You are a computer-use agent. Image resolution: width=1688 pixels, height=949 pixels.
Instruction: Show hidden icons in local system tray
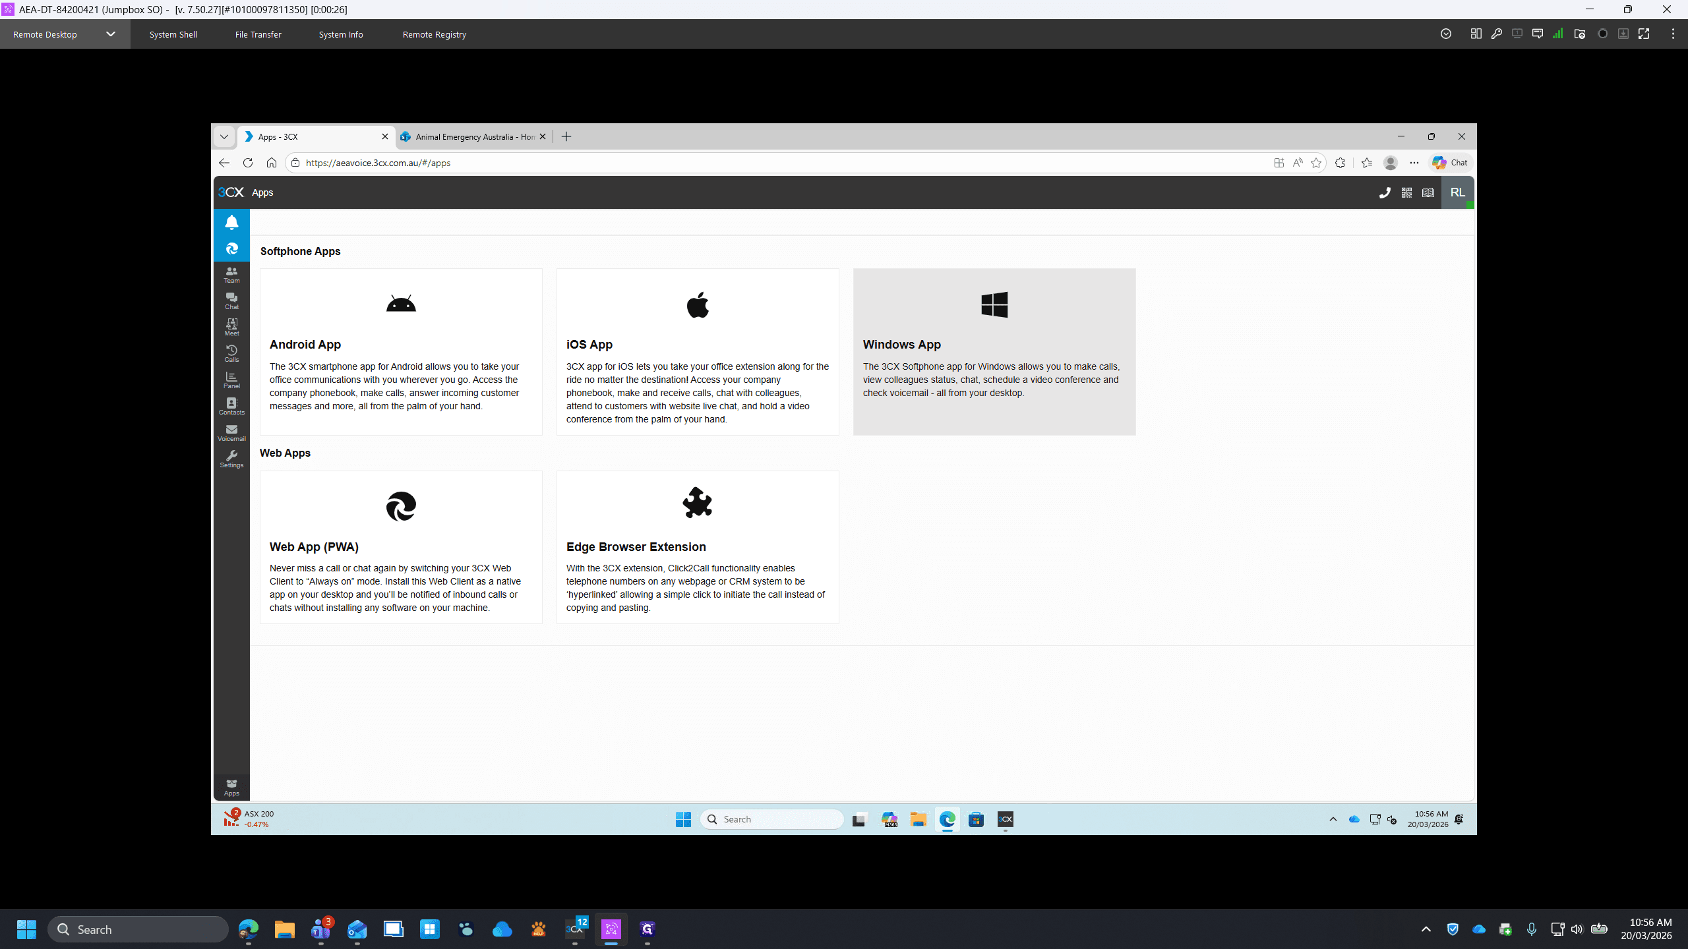(1426, 929)
